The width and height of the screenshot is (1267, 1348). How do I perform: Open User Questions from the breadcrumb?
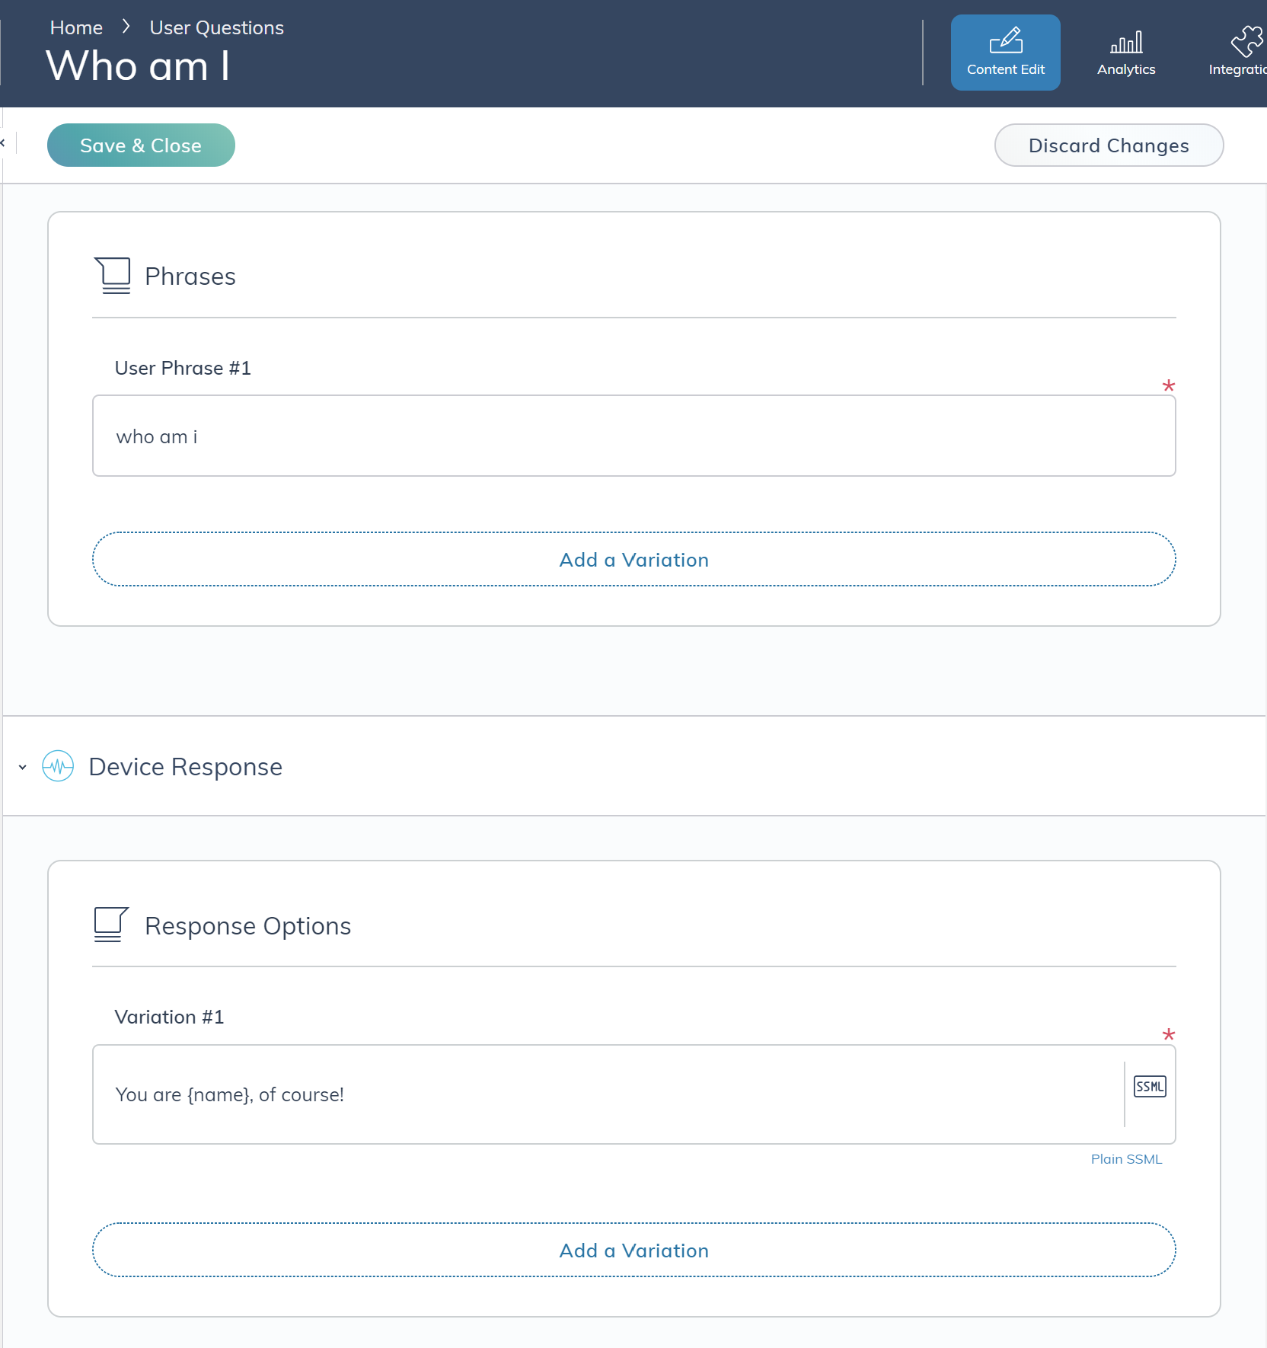click(x=216, y=27)
